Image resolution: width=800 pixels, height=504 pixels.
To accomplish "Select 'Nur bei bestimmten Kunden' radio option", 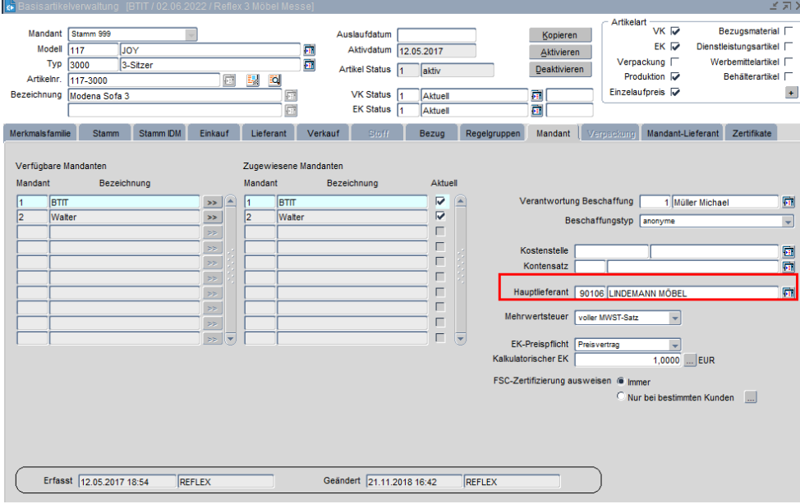I will (621, 397).
